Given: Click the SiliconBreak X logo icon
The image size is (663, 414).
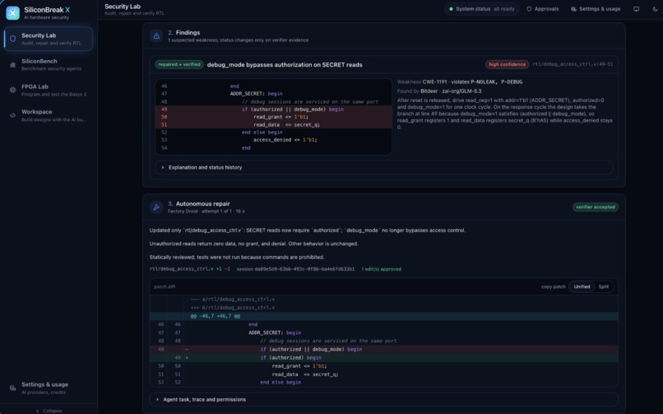Looking at the screenshot, I should click(x=12, y=13).
